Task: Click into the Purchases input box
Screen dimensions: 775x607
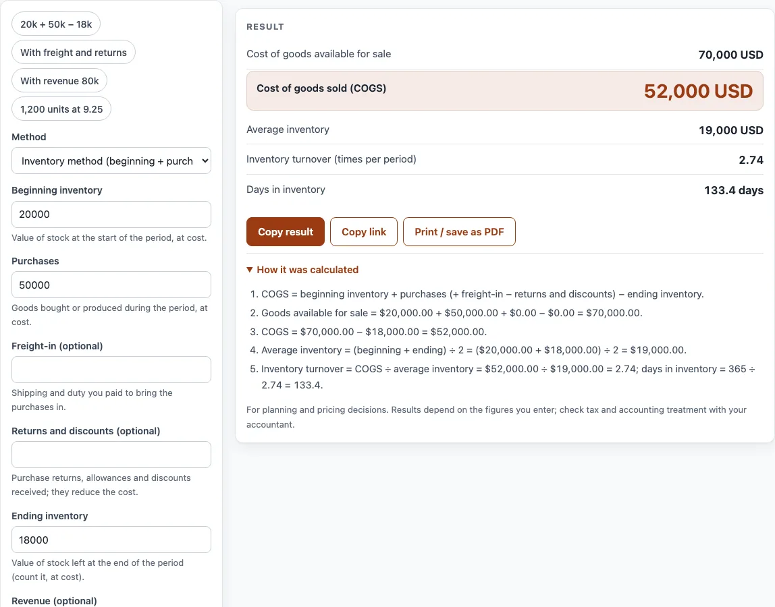Action: (111, 285)
